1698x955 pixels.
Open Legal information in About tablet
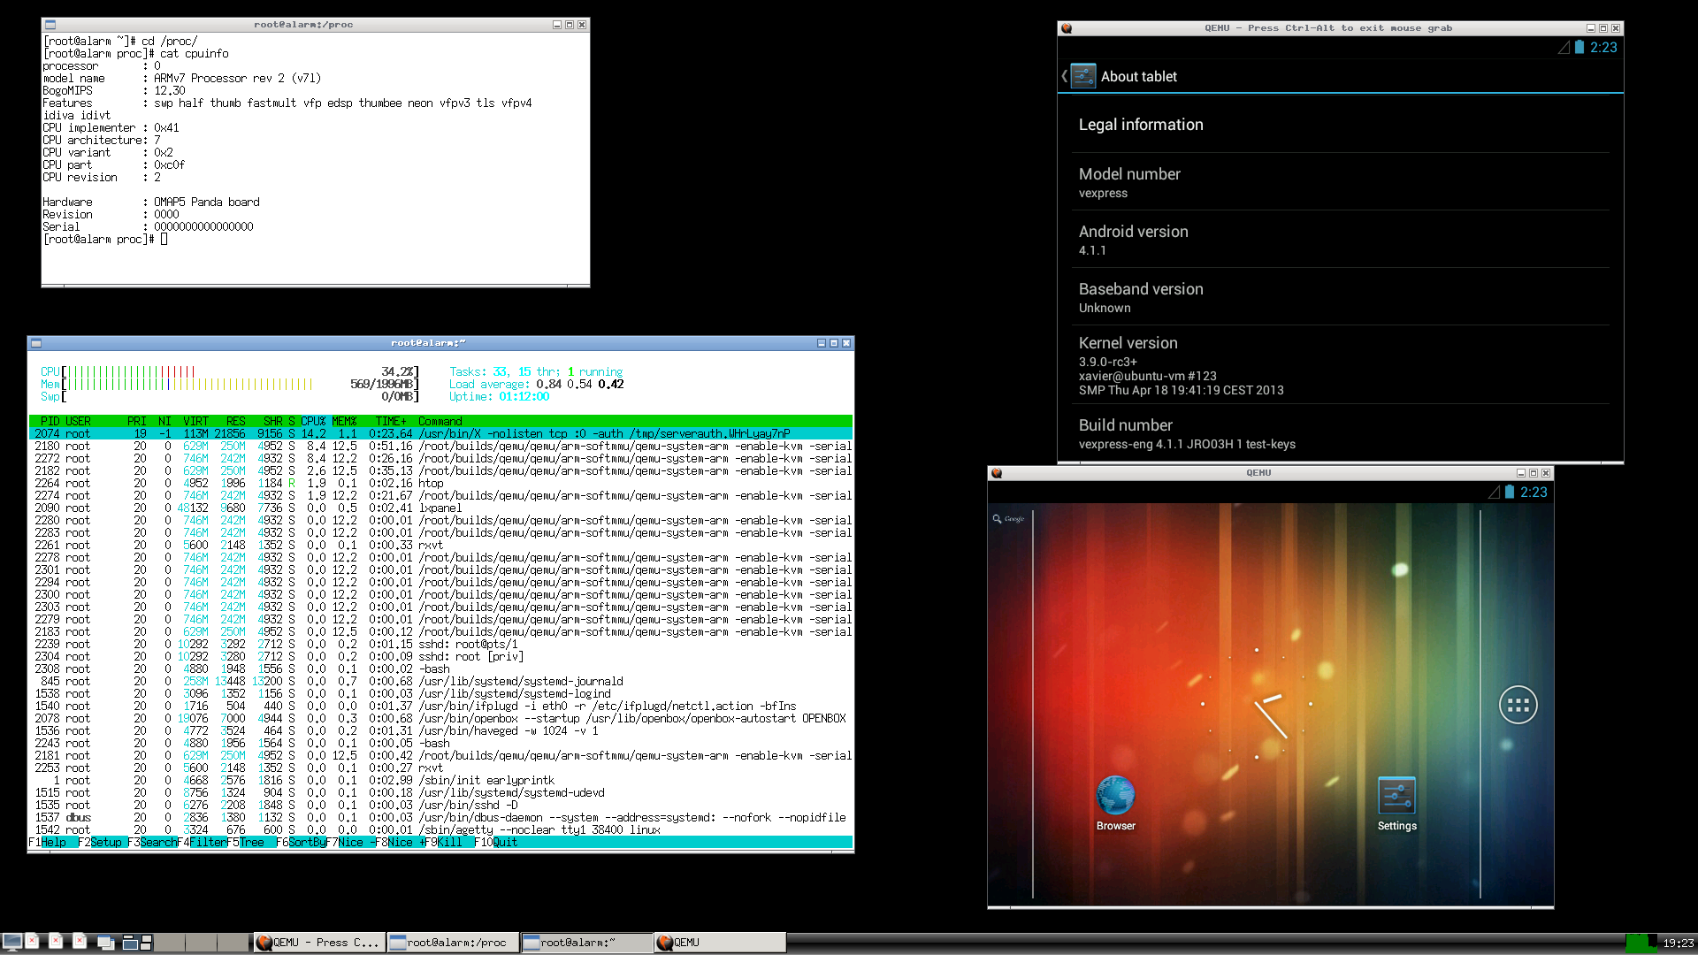coord(1340,125)
